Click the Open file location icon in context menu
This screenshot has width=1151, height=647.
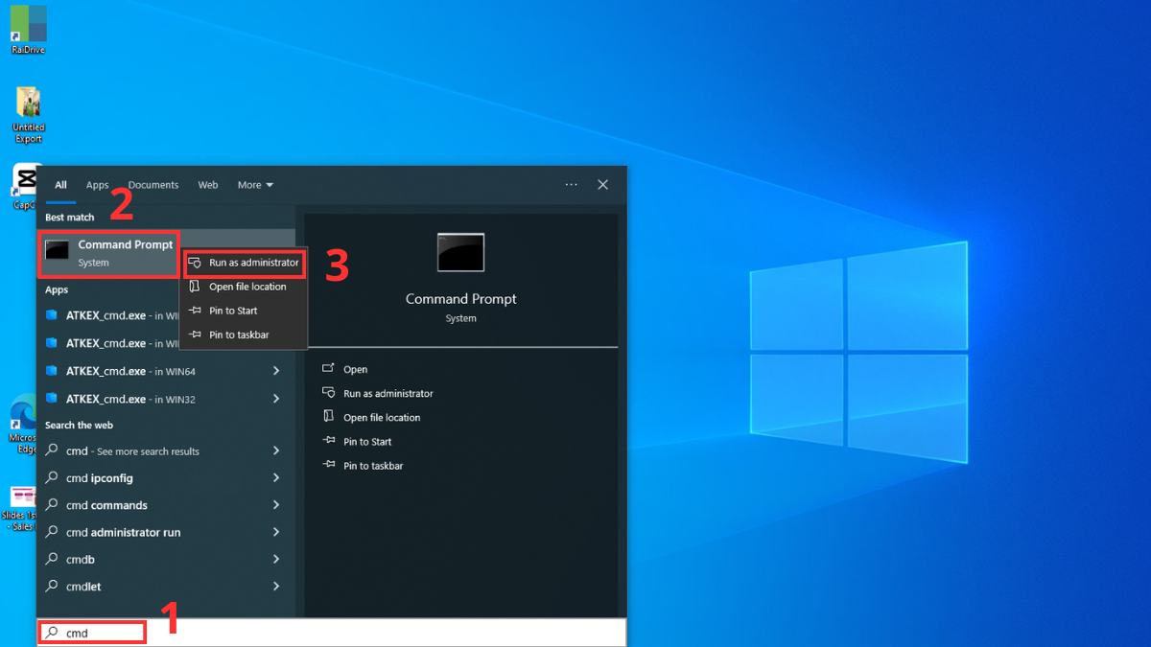(195, 287)
